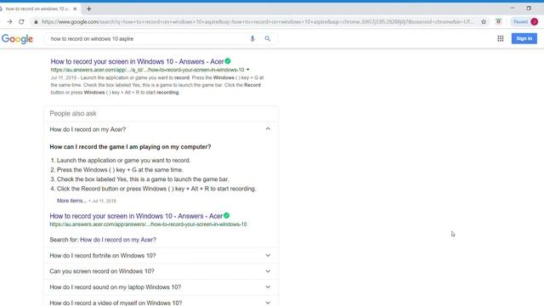The width and height of the screenshot is (544, 306).
Task: Reload the page
Action: [x=21, y=22]
